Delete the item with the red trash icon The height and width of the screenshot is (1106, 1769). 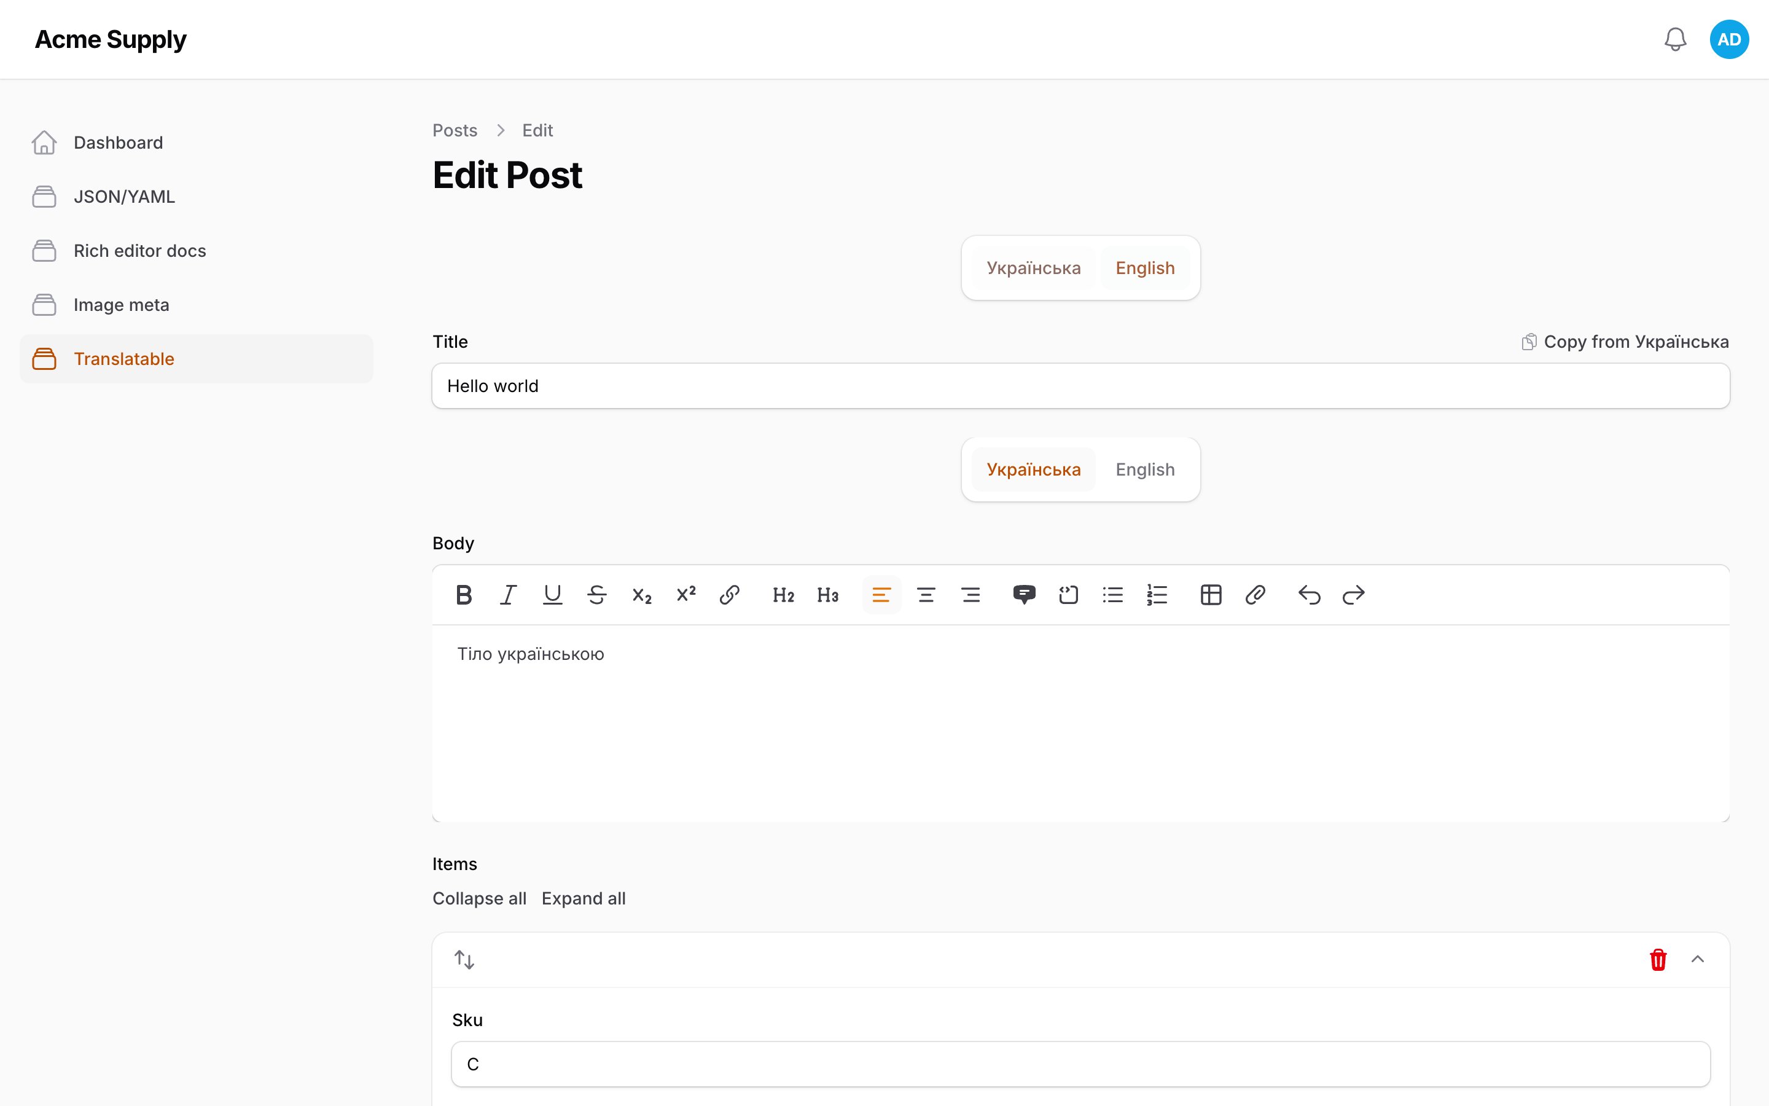pyautogui.click(x=1658, y=959)
